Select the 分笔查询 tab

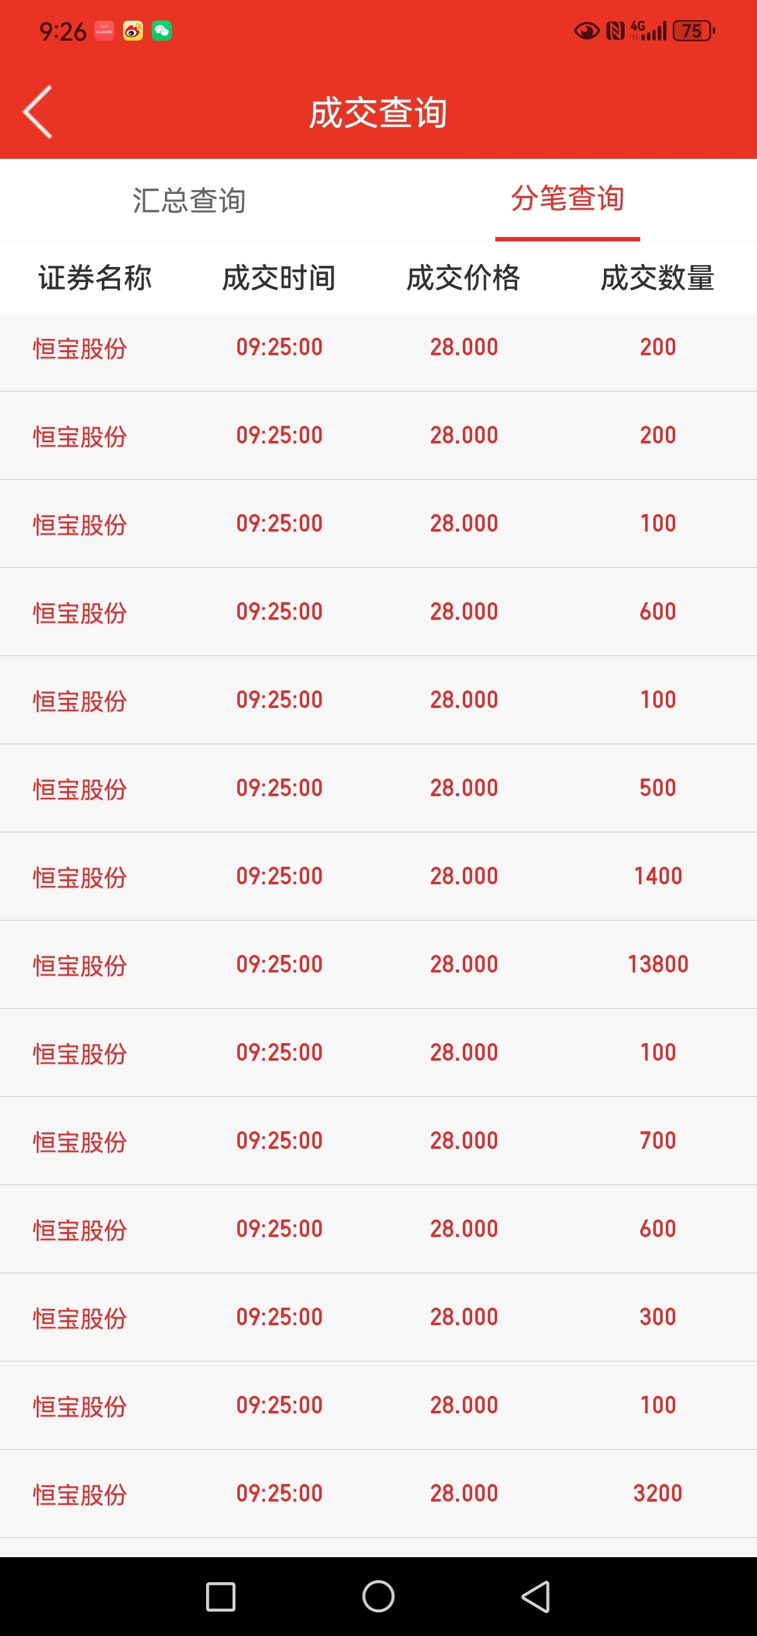[x=567, y=198]
